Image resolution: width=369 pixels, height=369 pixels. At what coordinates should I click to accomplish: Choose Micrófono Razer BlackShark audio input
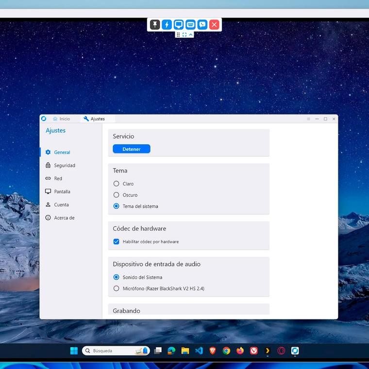tap(117, 289)
